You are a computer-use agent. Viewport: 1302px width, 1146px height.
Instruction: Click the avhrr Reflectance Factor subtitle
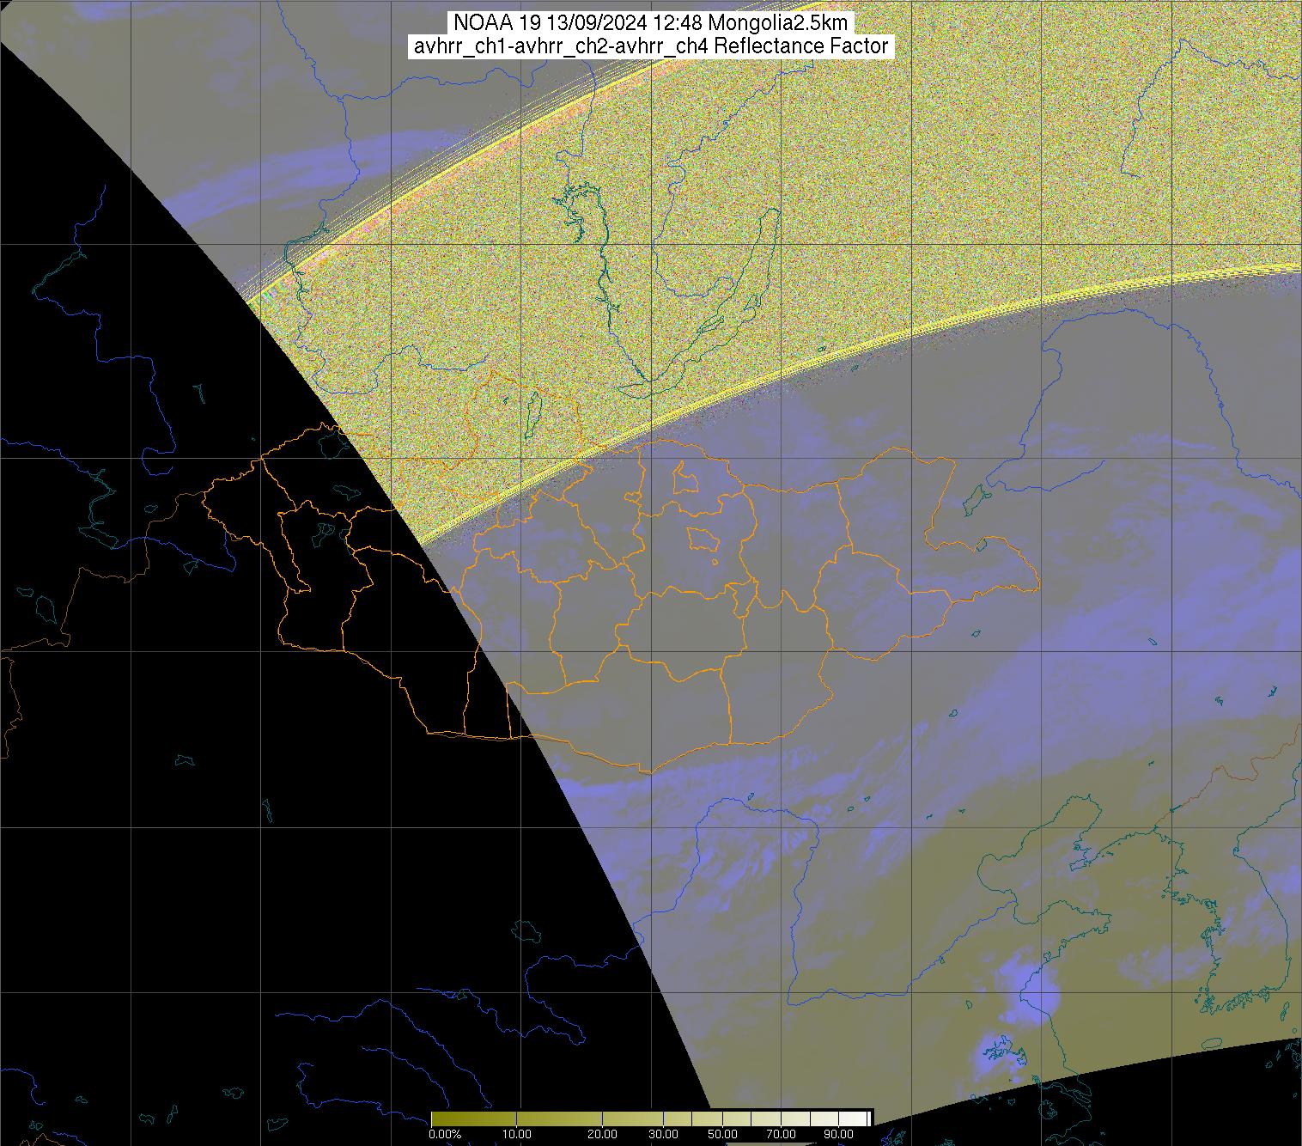click(651, 46)
